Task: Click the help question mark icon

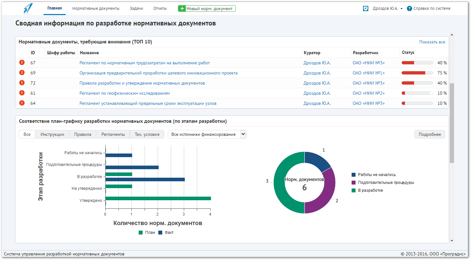Action: point(409,8)
